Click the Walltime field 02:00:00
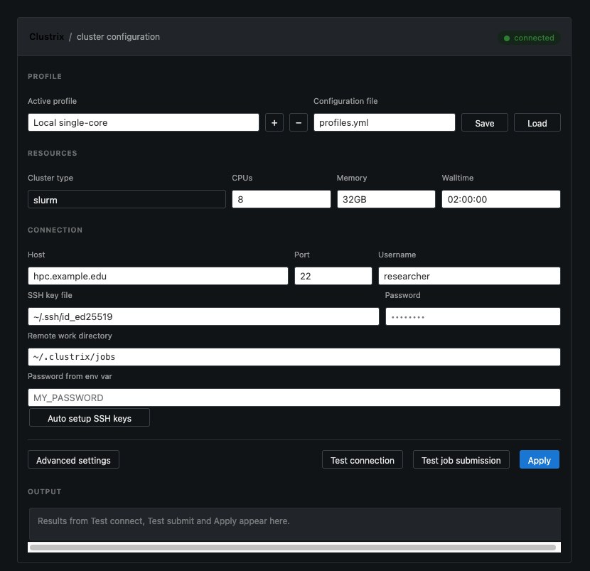The image size is (590, 571). click(x=501, y=199)
